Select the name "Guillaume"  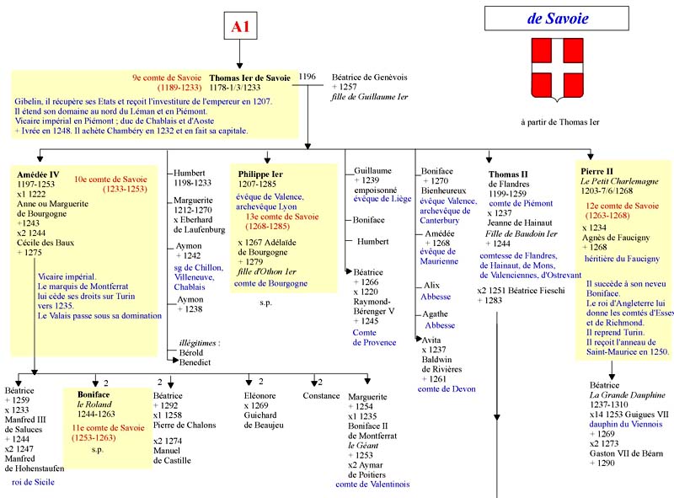point(372,171)
